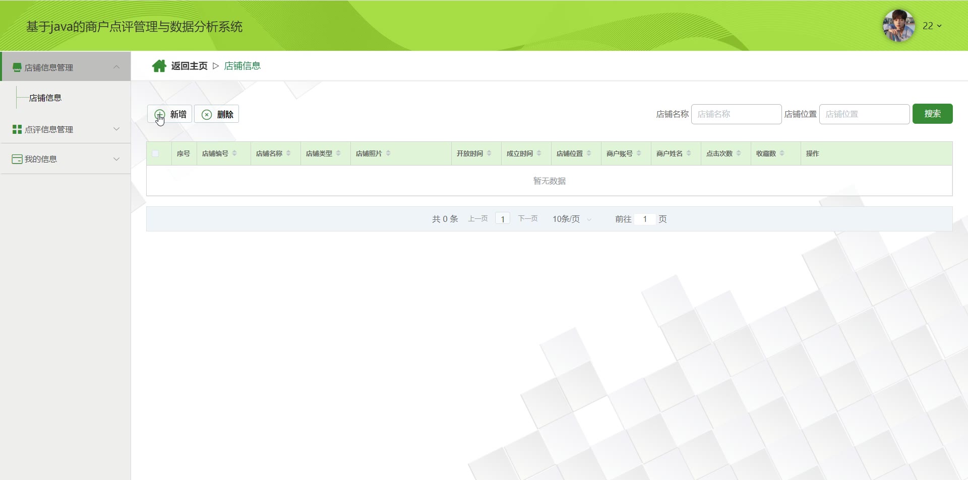968x480 pixels.
Task: Select the 点评信息管理 sidebar menu
Action: (66, 129)
